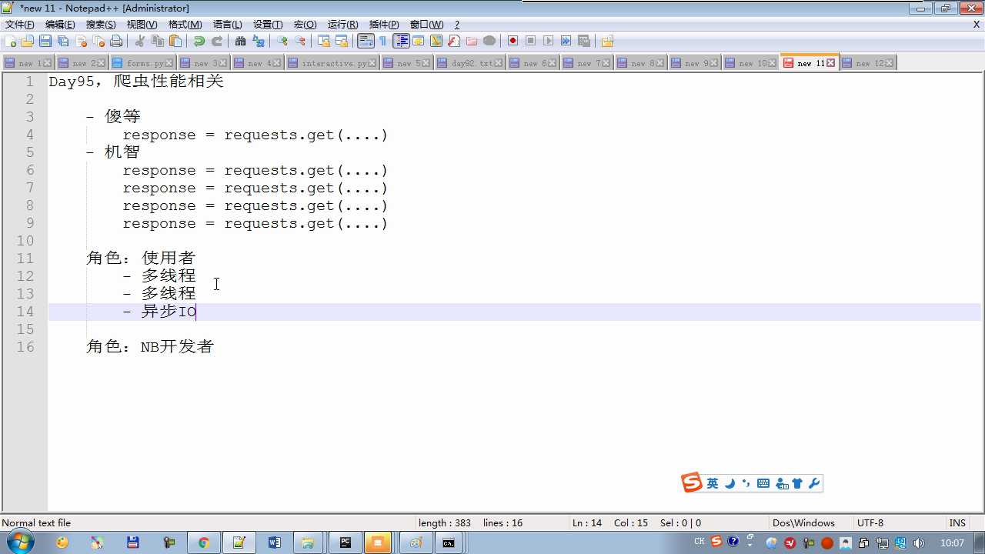The image size is (985, 554).
Task: Click the 10:07 system clock
Action: 952,542
